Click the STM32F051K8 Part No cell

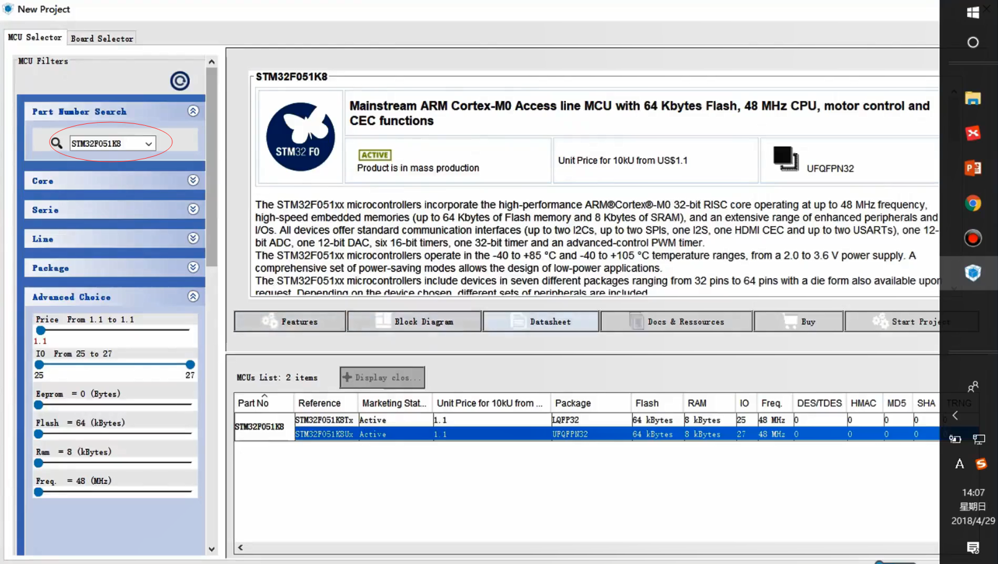click(263, 427)
